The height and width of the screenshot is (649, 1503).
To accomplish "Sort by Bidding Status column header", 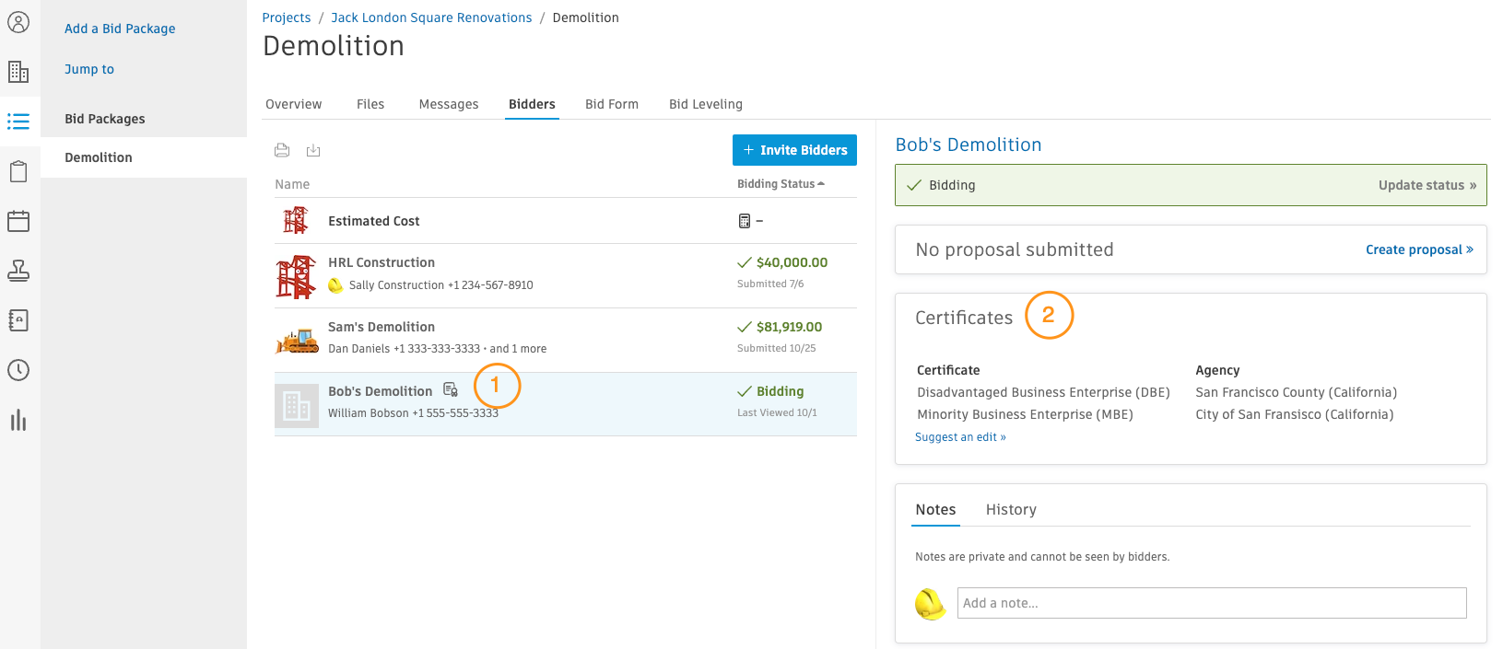I will (x=780, y=184).
